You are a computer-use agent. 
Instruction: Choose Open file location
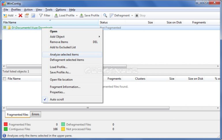click(x=72, y=80)
